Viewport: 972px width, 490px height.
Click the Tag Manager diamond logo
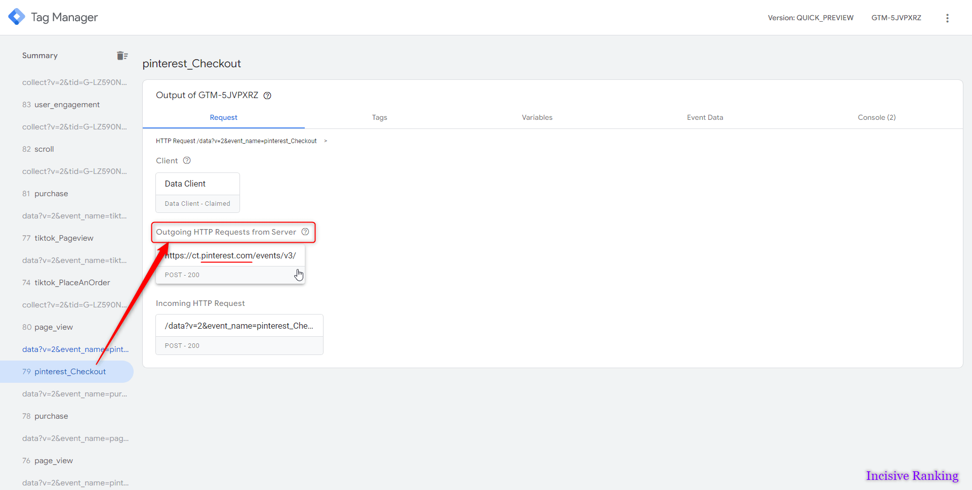pyautogui.click(x=17, y=16)
